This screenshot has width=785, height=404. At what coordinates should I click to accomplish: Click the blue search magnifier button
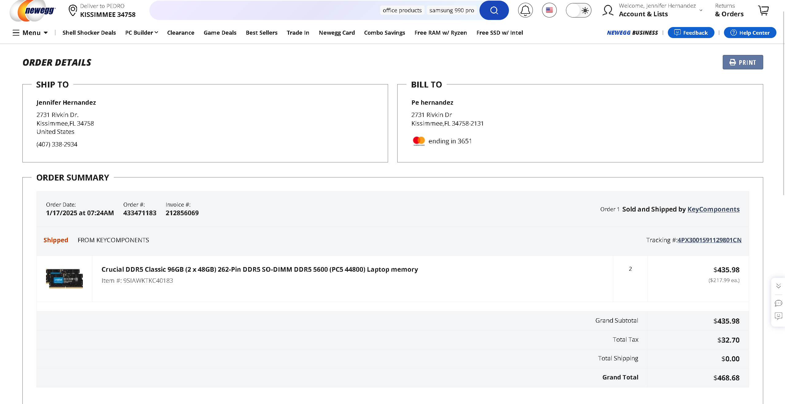[x=494, y=10]
